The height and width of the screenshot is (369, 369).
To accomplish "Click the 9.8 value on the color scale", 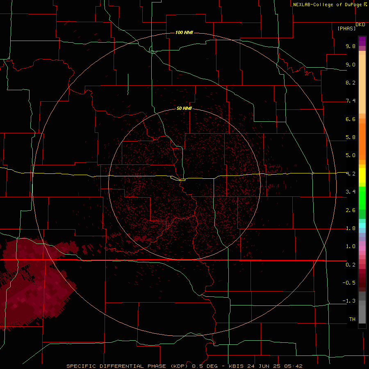I will [351, 46].
